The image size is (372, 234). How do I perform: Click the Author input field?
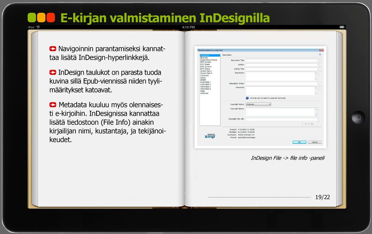(x=281, y=65)
